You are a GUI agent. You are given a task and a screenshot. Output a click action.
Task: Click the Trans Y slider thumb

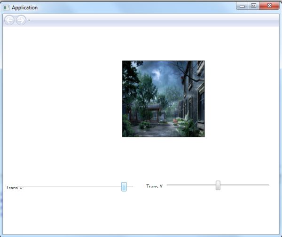point(218,185)
